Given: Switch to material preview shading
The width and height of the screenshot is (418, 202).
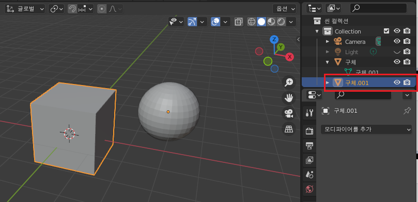Looking at the screenshot, I should point(271,22).
